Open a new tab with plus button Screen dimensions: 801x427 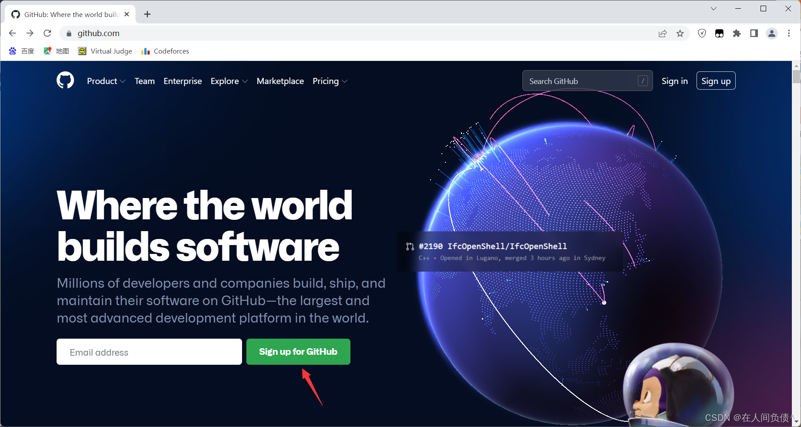tap(147, 14)
